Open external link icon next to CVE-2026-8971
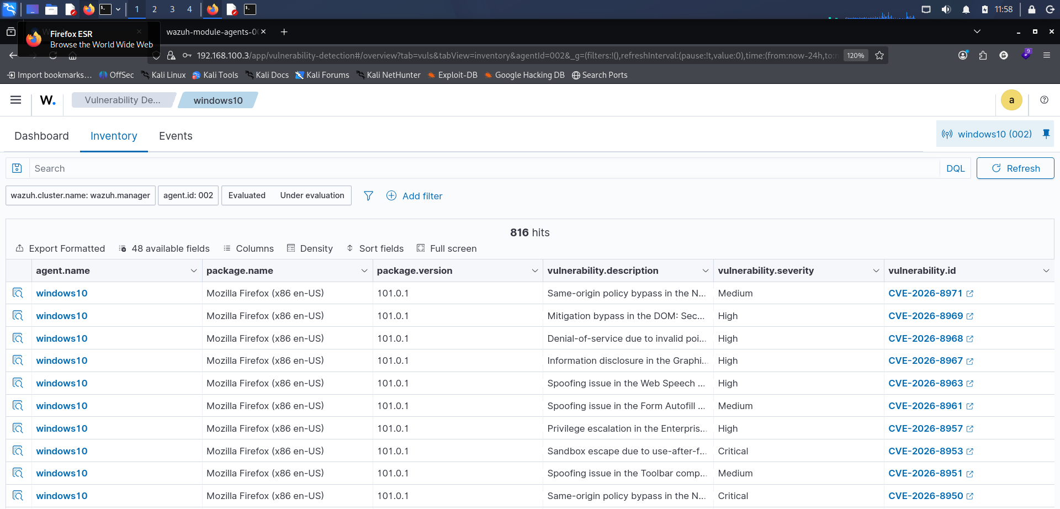 click(970, 294)
